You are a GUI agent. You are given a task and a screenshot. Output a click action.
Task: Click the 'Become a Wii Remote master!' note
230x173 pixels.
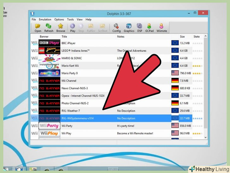pyautogui.click(x=135, y=133)
